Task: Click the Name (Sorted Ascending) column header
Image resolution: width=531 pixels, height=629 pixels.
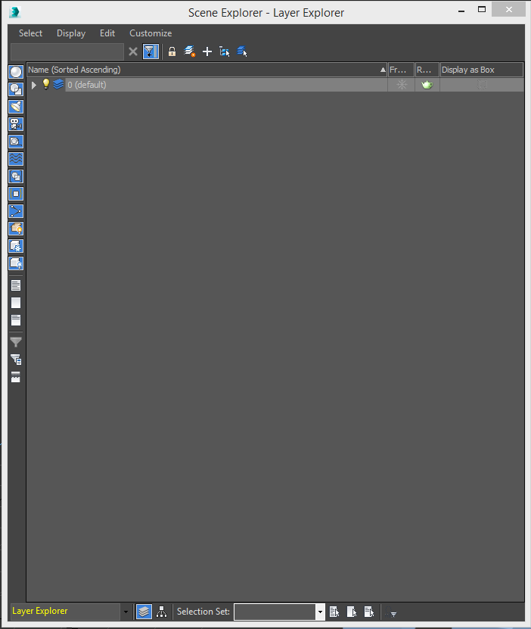Action: [206, 70]
